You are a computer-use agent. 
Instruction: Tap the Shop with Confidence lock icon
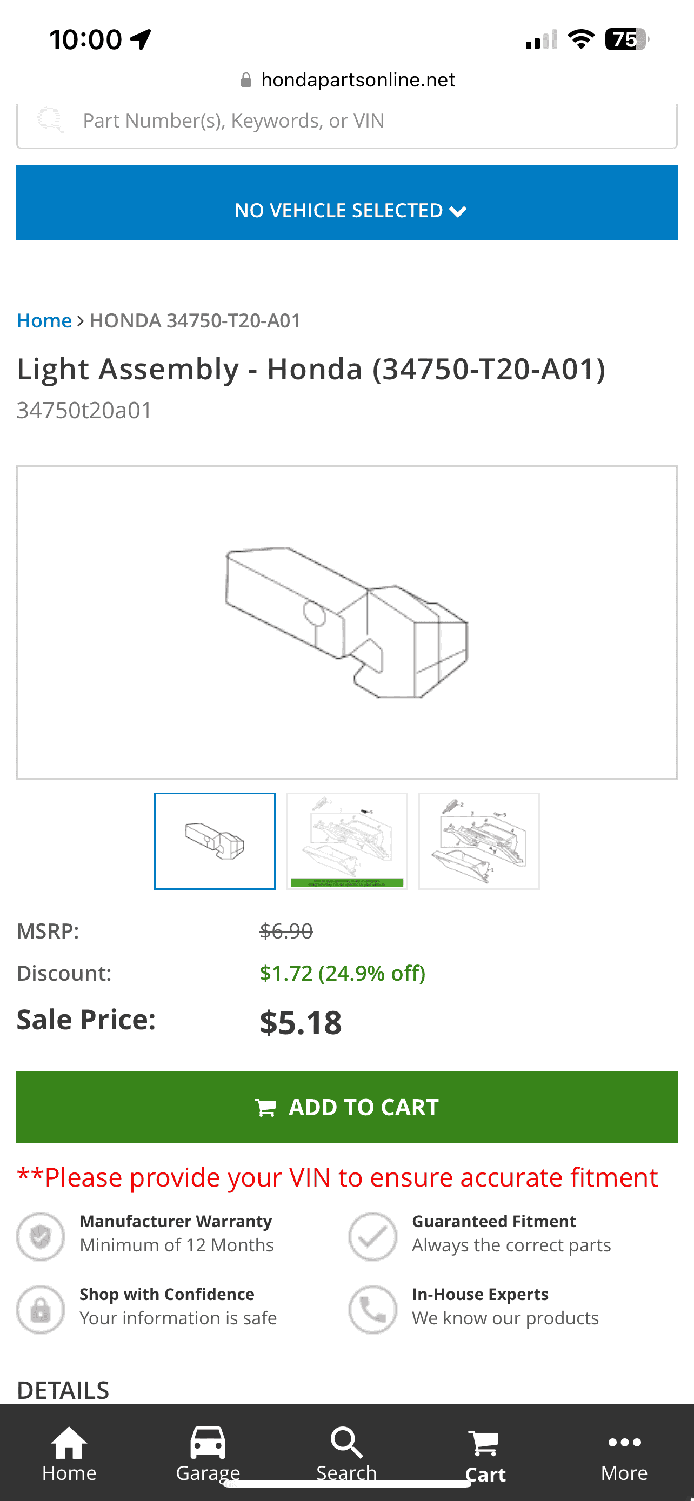pos(40,1309)
